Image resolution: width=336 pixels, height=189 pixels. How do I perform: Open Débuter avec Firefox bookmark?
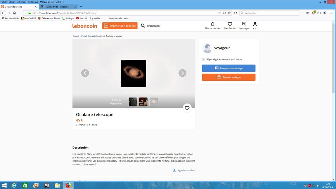49,18
